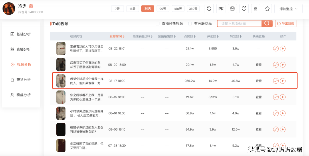Open thumbnail of 生活斩断了我的翅膀 video
309x156 pixels.
pyautogui.click(x=61, y=145)
